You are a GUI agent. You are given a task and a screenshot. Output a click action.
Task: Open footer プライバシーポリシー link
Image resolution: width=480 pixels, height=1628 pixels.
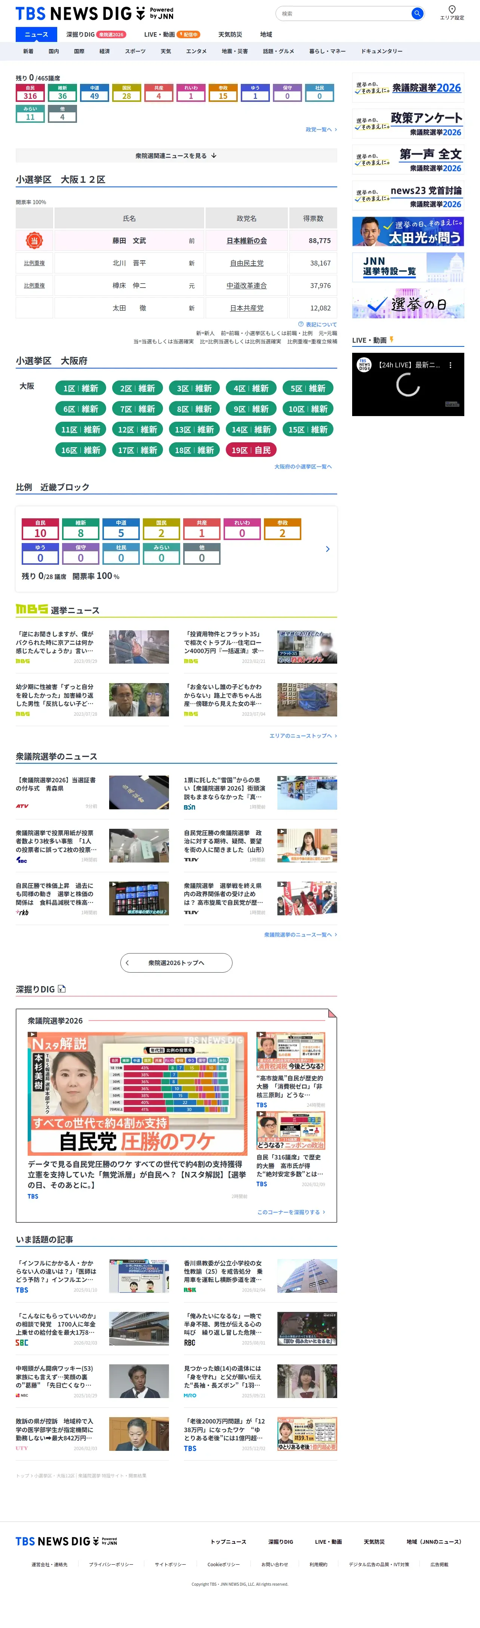[x=111, y=1565]
